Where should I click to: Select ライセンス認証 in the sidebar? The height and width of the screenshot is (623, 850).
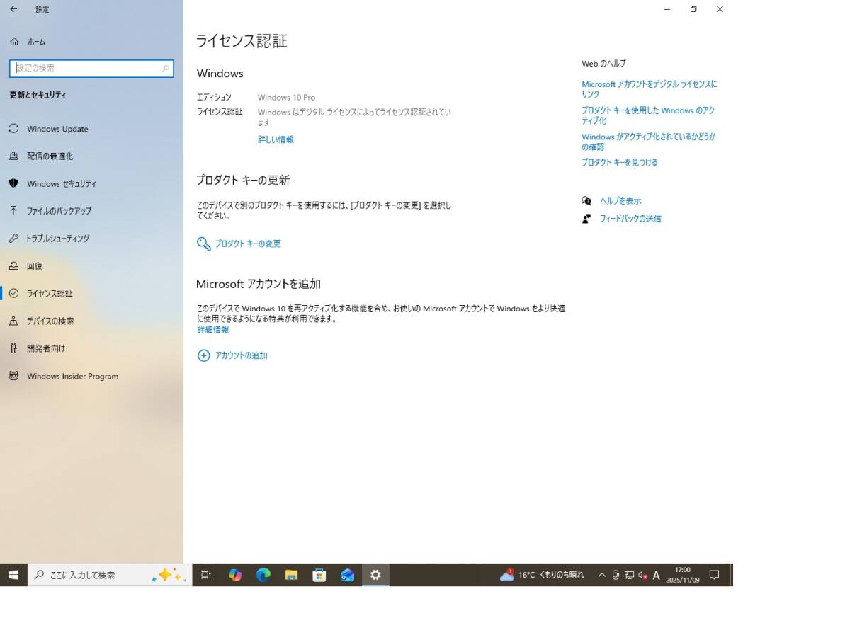[53, 293]
